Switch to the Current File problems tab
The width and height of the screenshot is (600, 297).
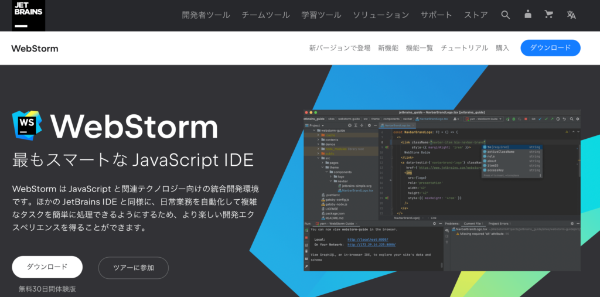click(x=473, y=224)
